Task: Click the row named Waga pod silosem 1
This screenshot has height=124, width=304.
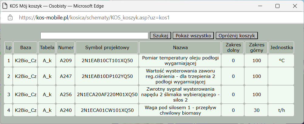Action: [180, 110]
